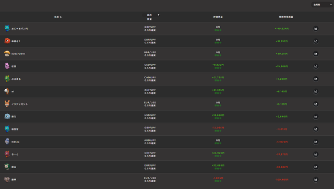Open chart for the -78,682円 row

[x=316, y=167]
